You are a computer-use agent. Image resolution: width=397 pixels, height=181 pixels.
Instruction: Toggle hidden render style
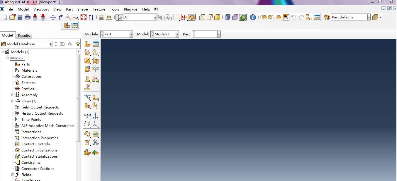pyautogui.click(x=210, y=17)
